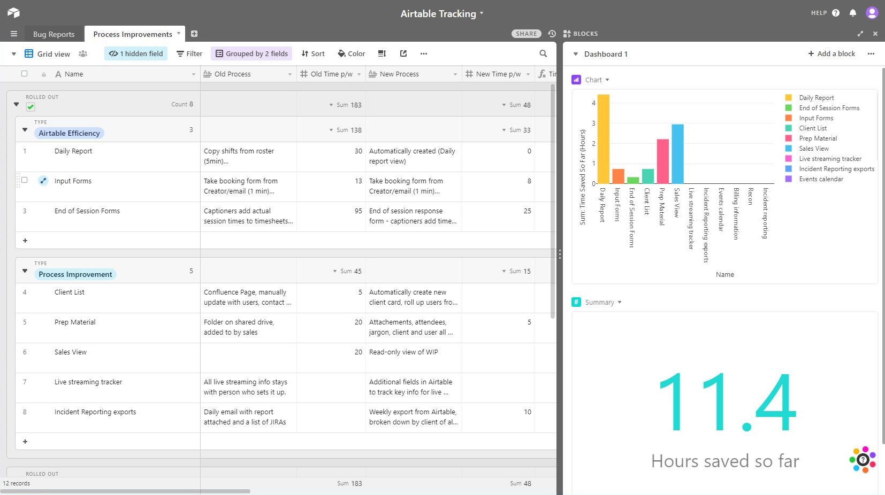The image size is (885, 495).
Task: Click the Chart block icon
Action: [576, 80]
